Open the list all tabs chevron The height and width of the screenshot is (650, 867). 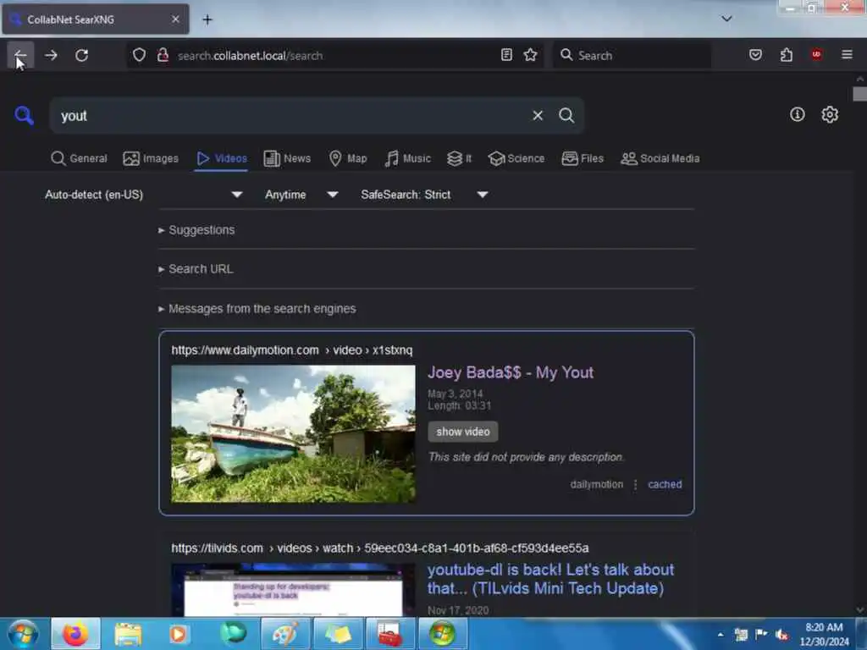(726, 19)
